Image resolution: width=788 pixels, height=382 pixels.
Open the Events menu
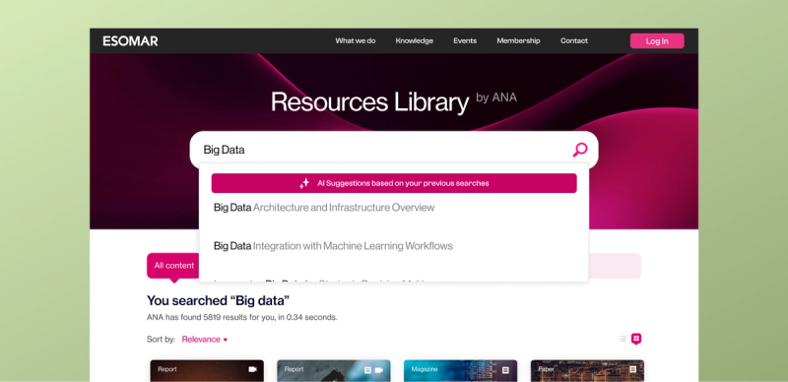[x=465, y=41]
